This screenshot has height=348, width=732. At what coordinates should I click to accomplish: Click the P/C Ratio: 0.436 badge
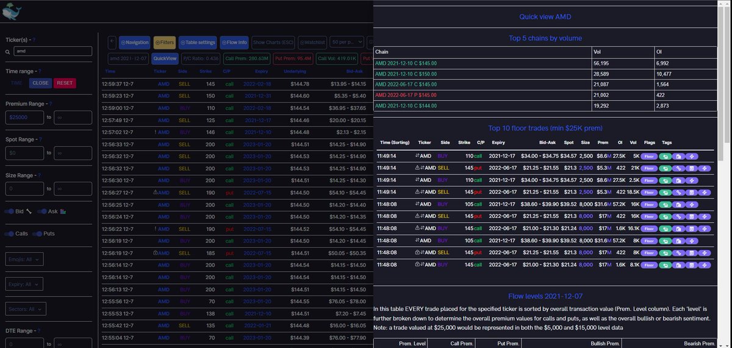(201, 59)
